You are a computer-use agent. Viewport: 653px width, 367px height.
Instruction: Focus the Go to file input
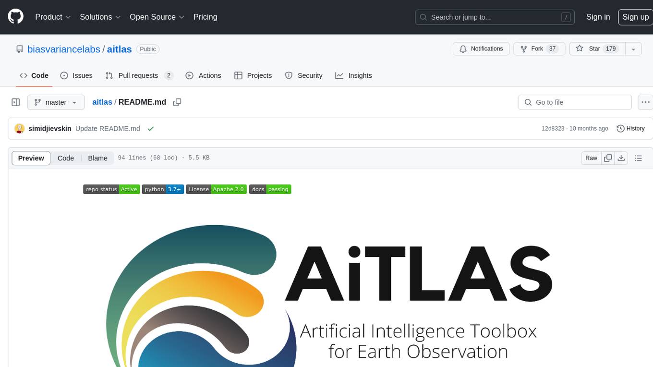tap(575, 102)
